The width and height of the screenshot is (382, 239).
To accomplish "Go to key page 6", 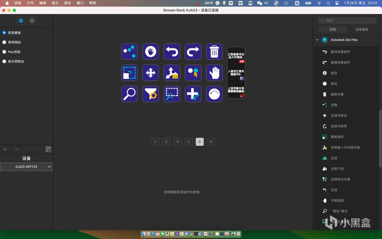I will [211, 142].
